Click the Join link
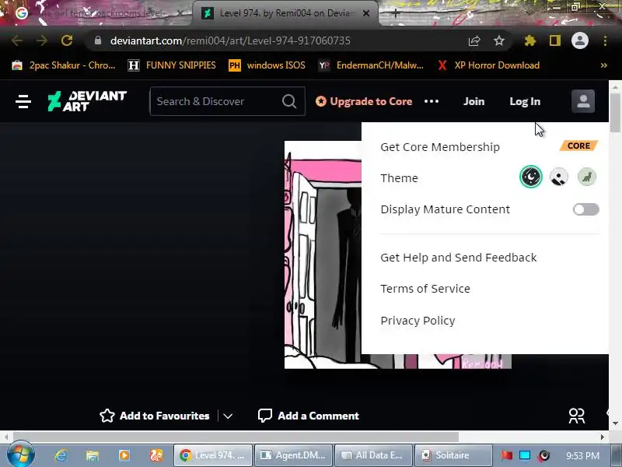This screenshot has height=467, width=622. (473, 102)
